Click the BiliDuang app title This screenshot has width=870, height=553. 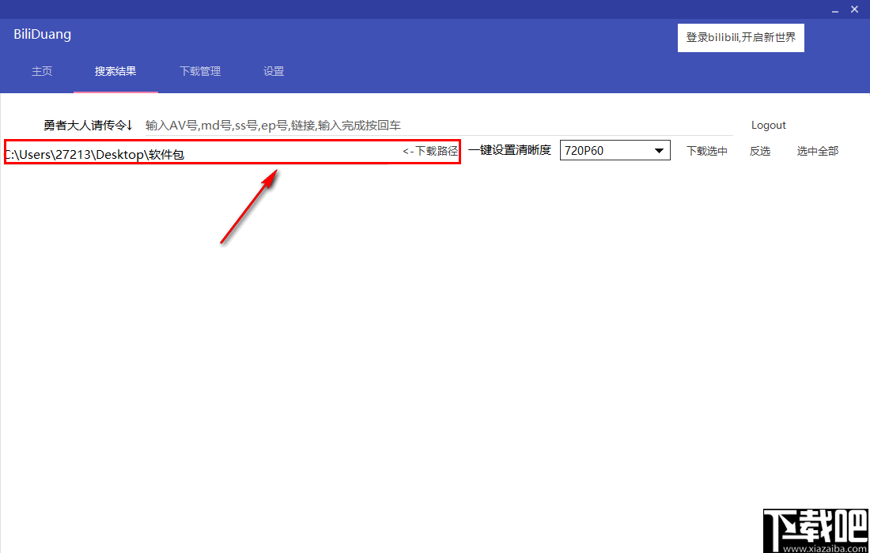click(42, 34)
